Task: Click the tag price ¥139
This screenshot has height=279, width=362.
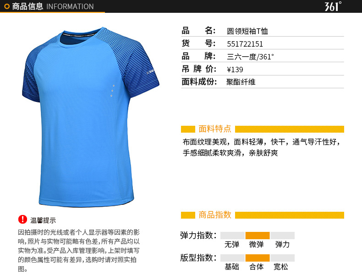Action: click(x=235, y=70)
